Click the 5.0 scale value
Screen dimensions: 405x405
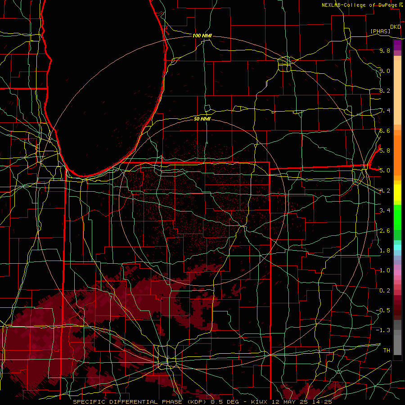[385, 171]
